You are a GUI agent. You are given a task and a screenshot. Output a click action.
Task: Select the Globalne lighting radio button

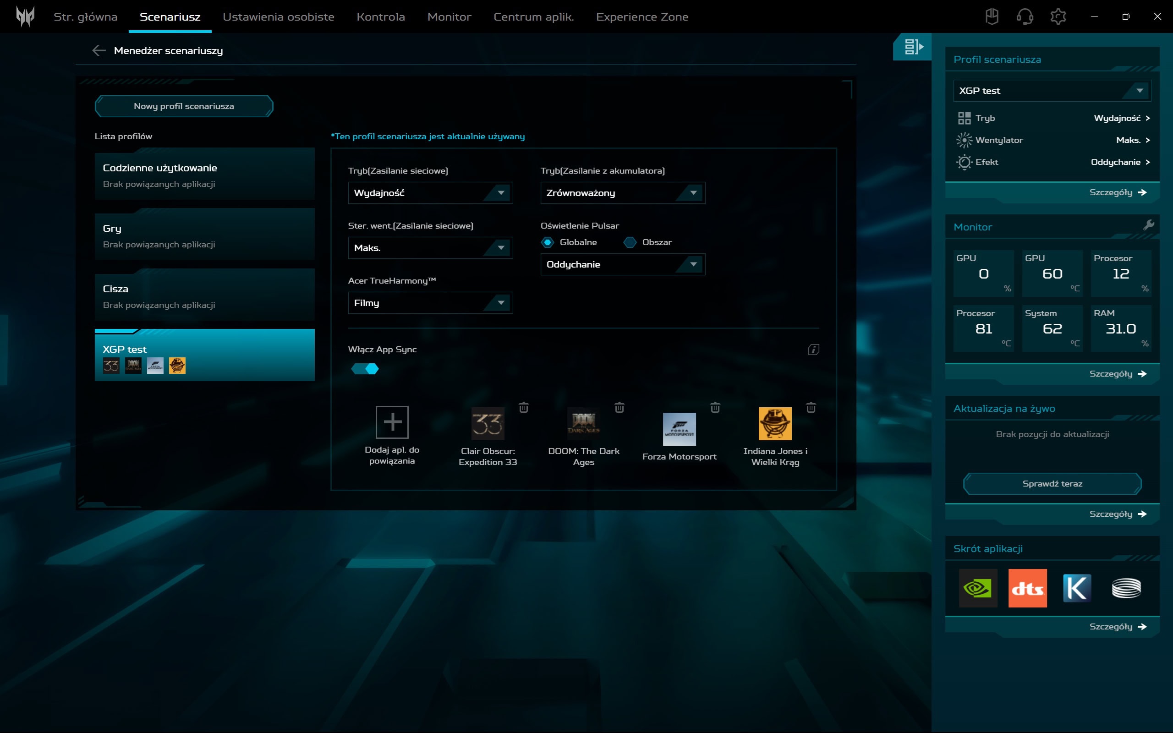[548, 242]
